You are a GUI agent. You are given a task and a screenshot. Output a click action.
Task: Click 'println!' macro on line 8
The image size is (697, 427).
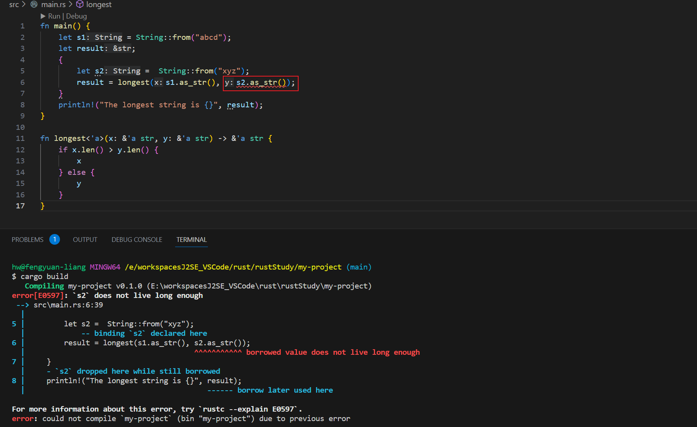point(77,105)
